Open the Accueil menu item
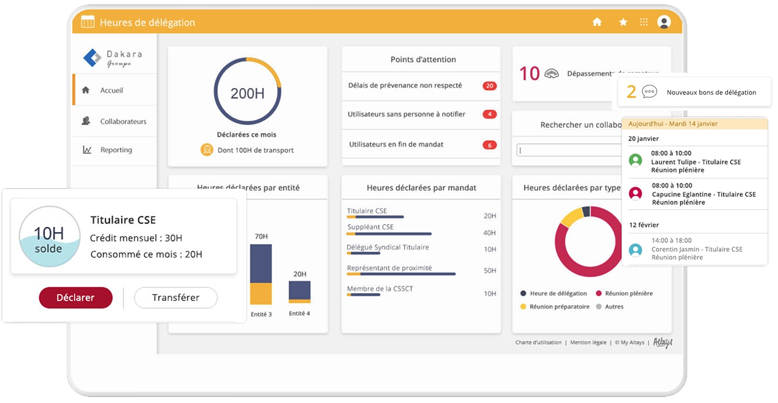 [x=112, y=90]
